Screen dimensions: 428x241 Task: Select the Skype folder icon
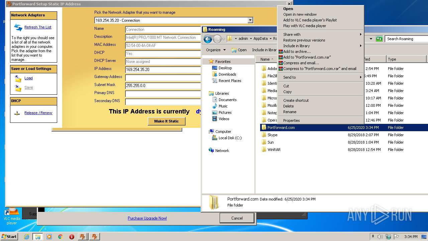pyautogui.click(x=264, y=135)
